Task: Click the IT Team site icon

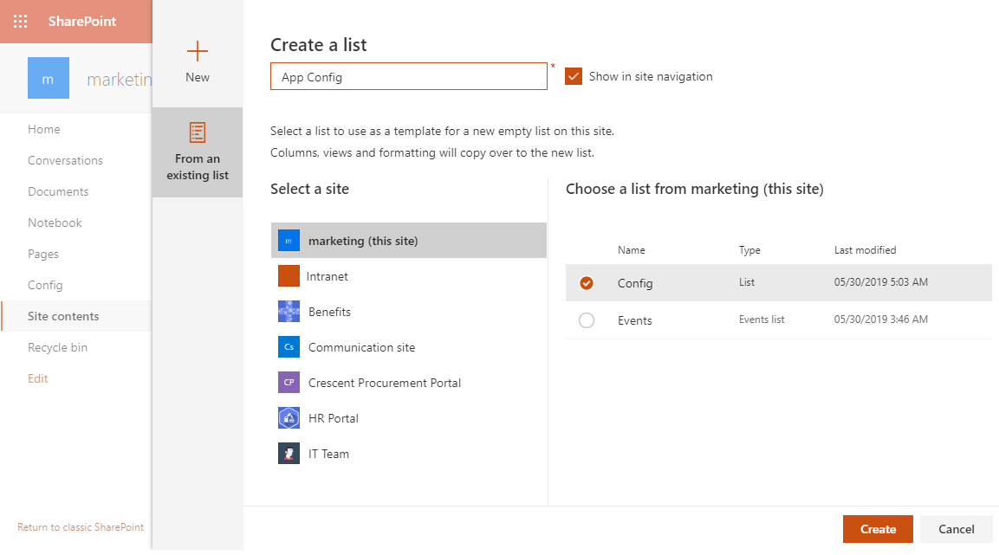Action: pyautogui.click(x=289, y=453)
